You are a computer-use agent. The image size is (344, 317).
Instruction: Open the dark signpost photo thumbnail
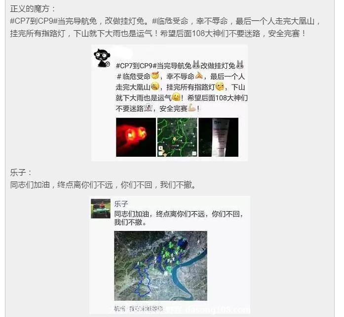coord(218,137)
